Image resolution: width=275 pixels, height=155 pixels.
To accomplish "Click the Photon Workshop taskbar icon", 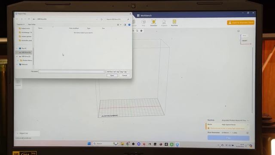I will pyautogui.click(x=177, y=144).
